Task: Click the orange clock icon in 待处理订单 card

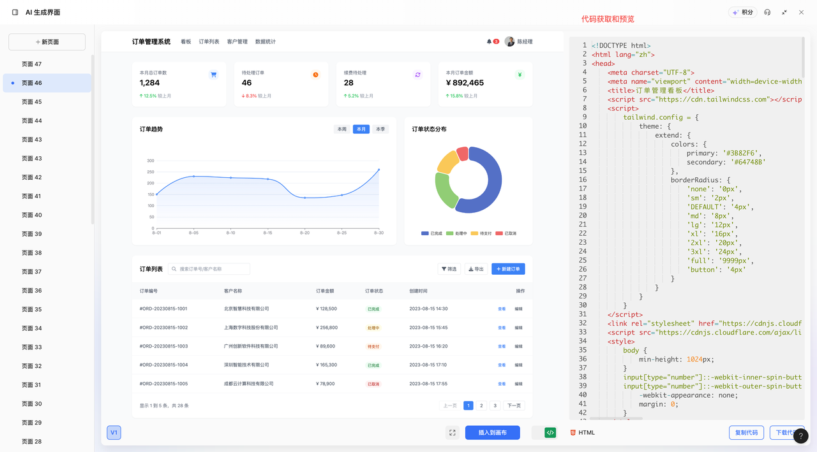Action: (x=315, y=75)
